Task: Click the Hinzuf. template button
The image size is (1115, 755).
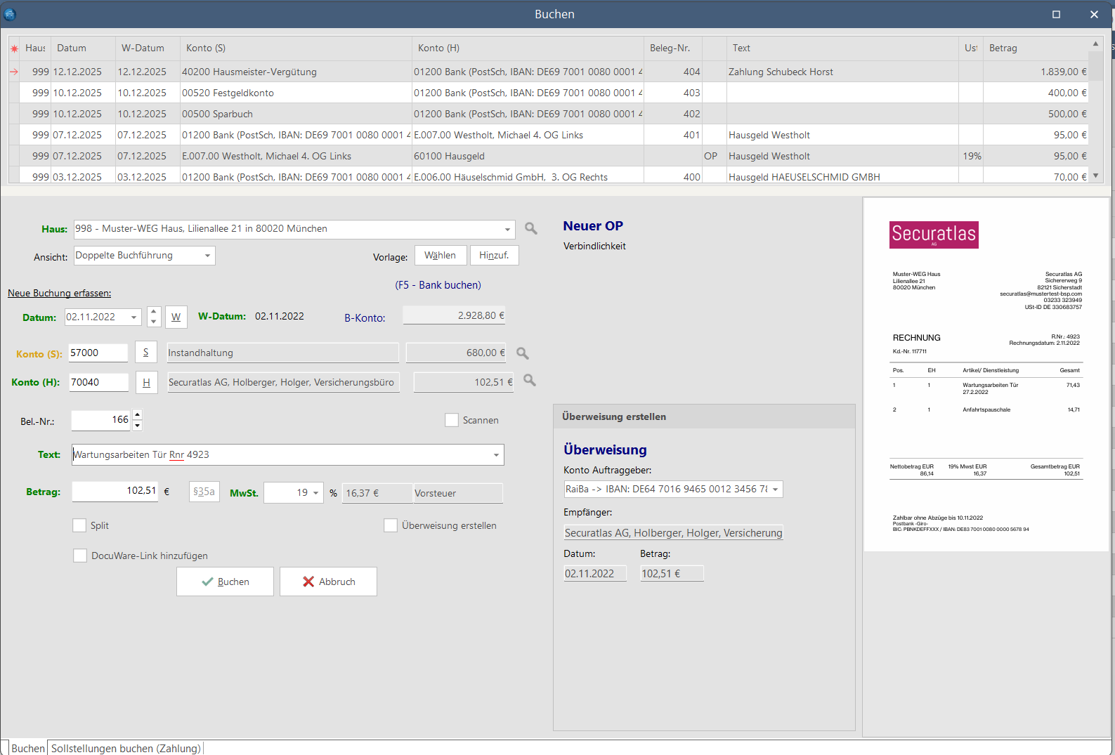Action: [494, 256]
